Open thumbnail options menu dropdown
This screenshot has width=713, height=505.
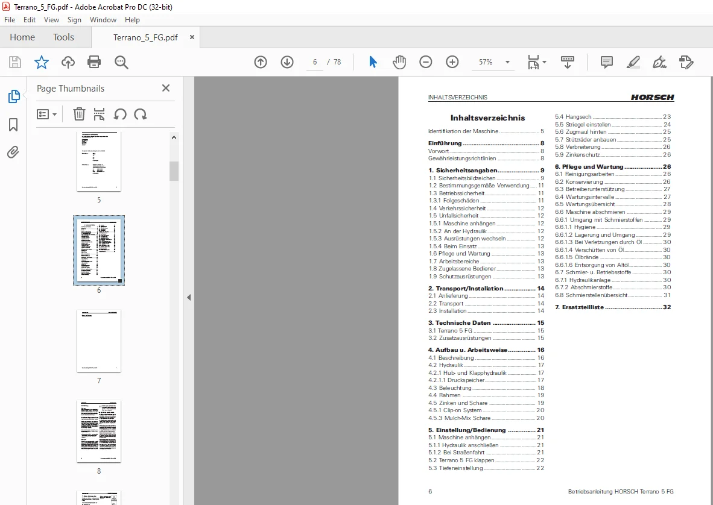tap(46, 114)
